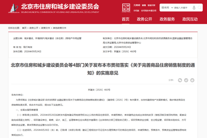Click the 首都之窗 square logo
The image size is (207, 138).
[x=126, y=8]
